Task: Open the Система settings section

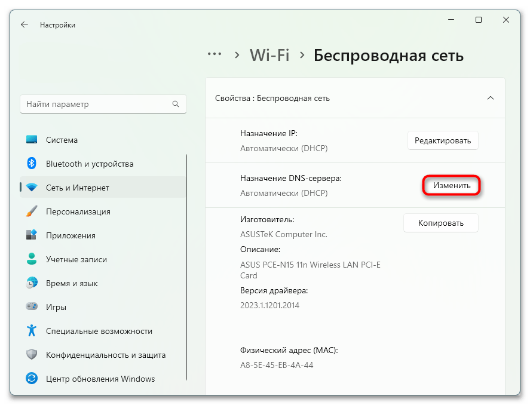Action: coord(103,140)
